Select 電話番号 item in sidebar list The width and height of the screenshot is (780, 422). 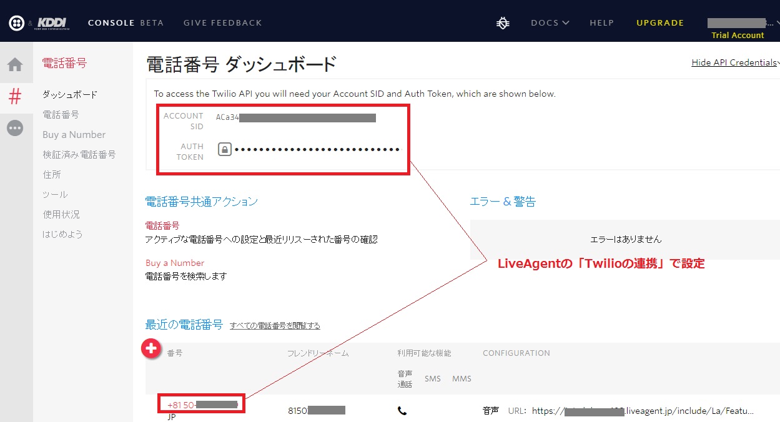click(x=61, y=115)
